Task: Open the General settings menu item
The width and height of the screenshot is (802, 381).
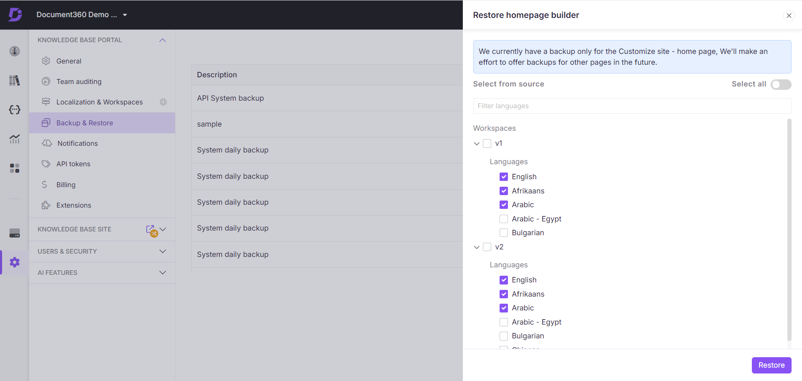Action: [102, 61]
